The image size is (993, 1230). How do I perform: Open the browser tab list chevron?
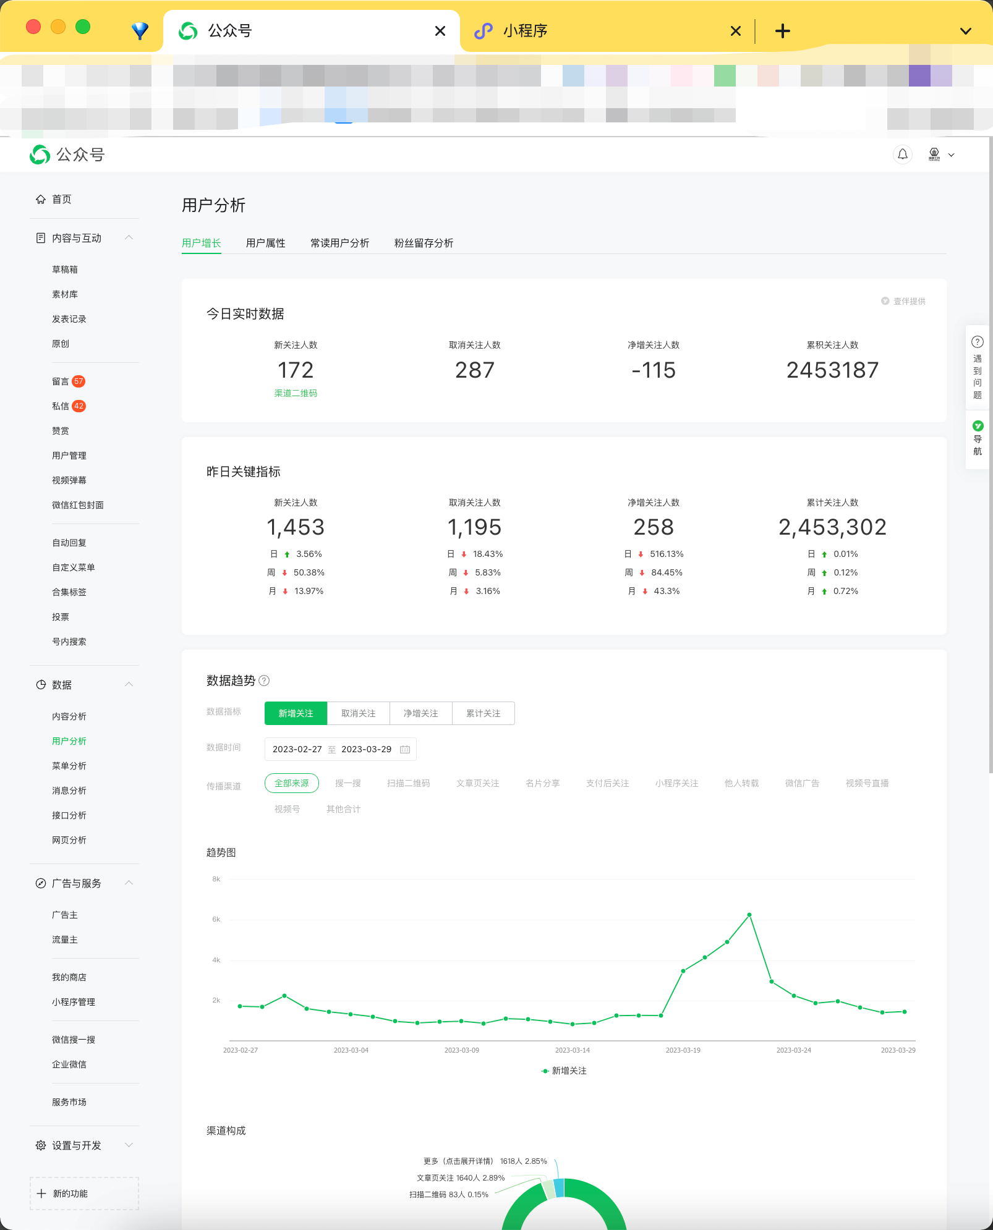966,31
